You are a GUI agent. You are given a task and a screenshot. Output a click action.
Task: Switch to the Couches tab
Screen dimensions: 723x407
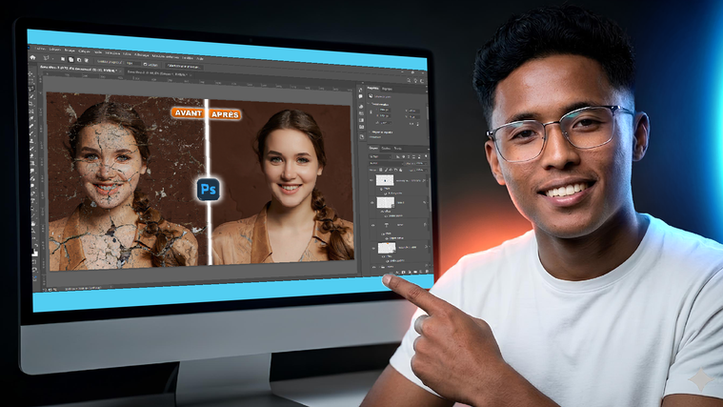[386, 148]
